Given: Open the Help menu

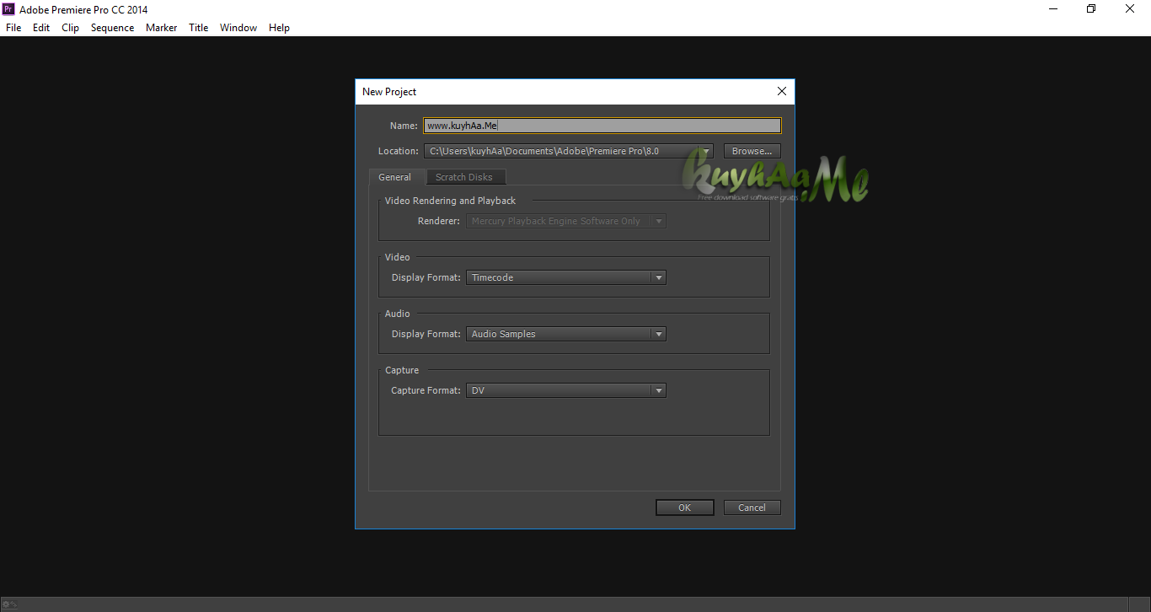Looking at the screenshot, I should 279,28.
